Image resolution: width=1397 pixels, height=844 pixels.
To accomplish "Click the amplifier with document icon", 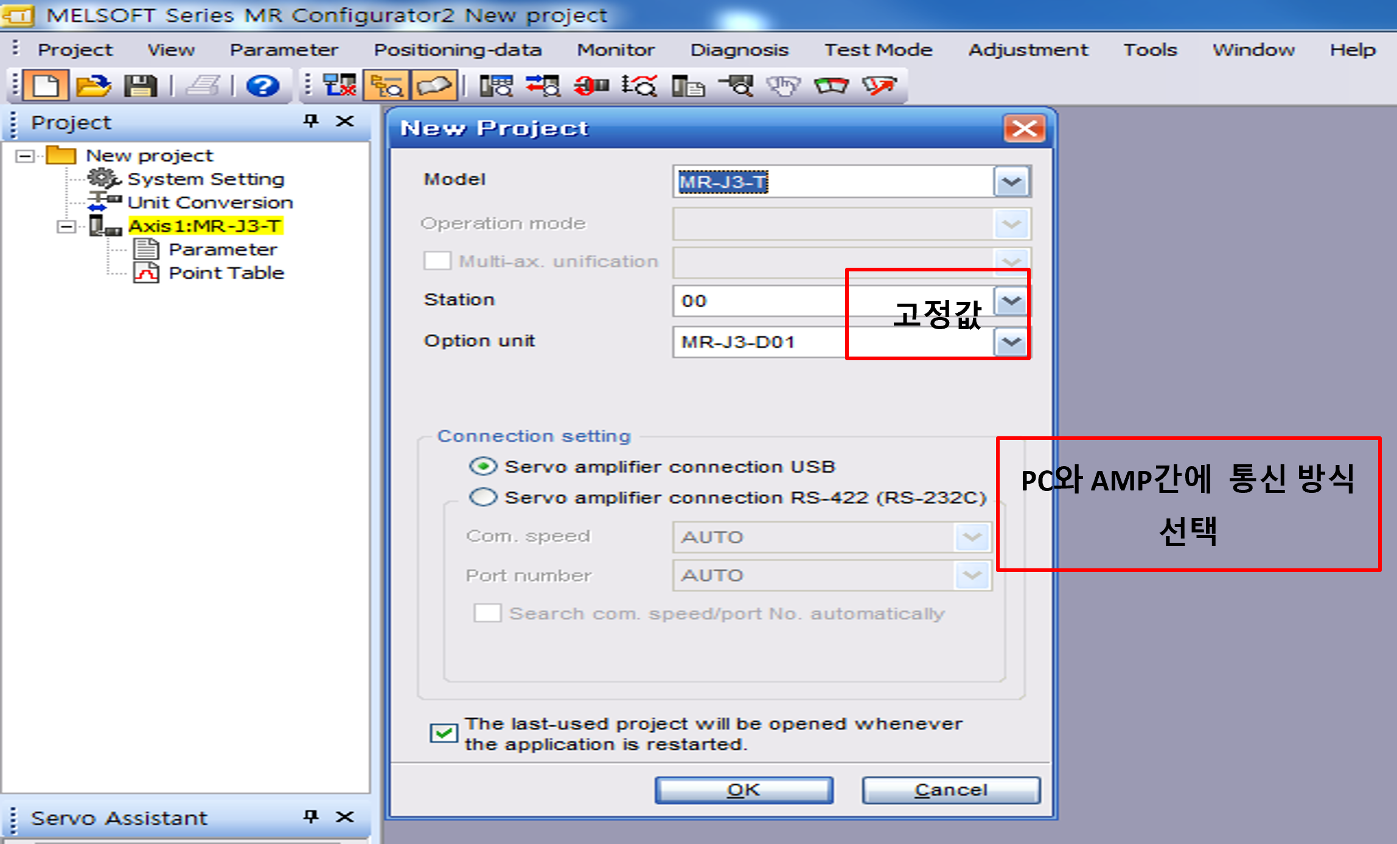I will (688, 85).
